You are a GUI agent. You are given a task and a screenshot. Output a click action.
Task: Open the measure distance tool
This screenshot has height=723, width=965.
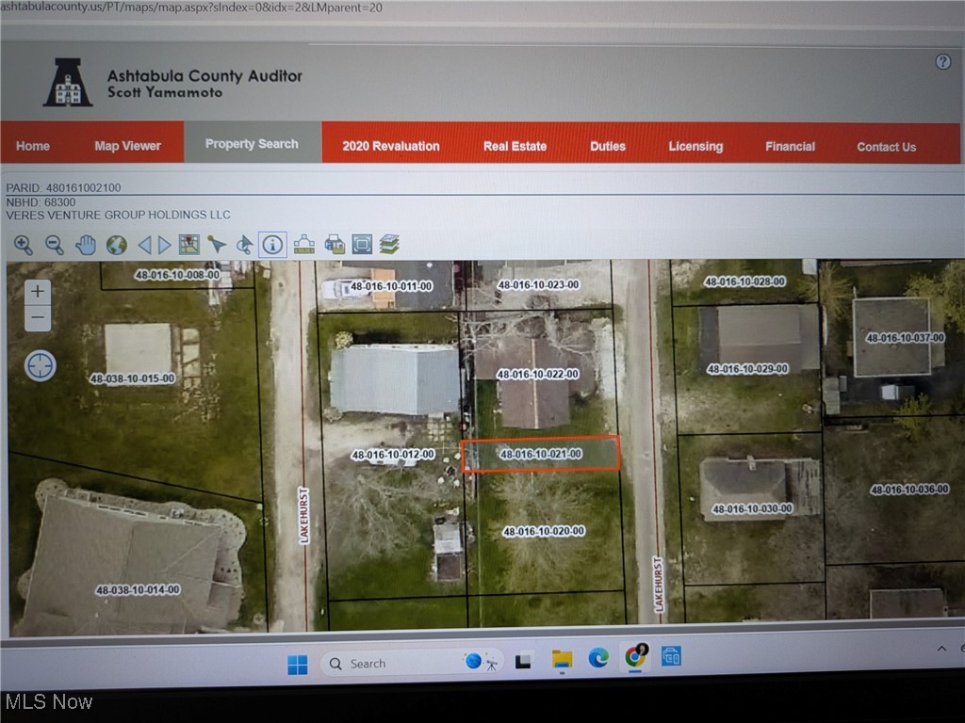click(x=303, y=246)
